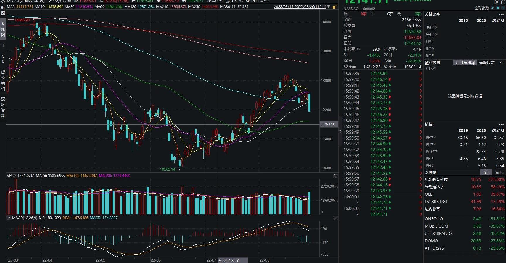Click the 全球指数 link
506x263 pixels.
click(482, 8)
